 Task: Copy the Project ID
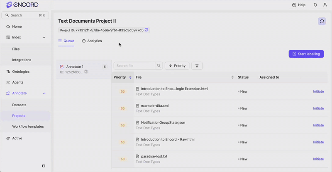[146, 30]
